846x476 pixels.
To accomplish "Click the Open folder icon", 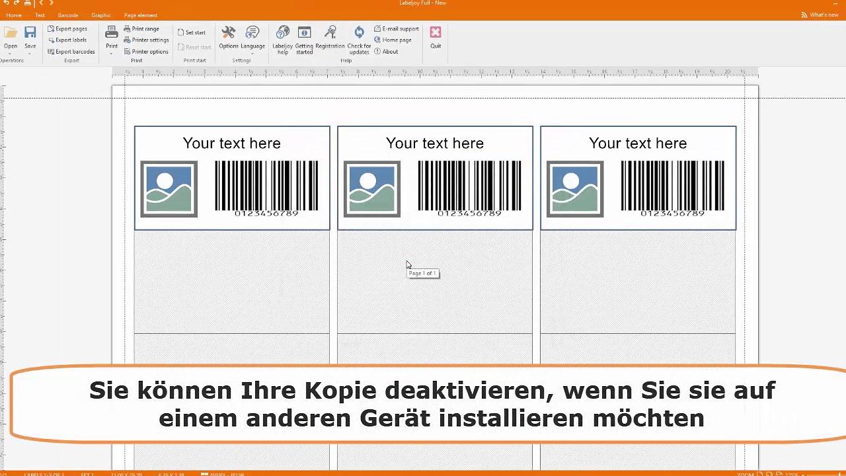I will click(11, 33).
